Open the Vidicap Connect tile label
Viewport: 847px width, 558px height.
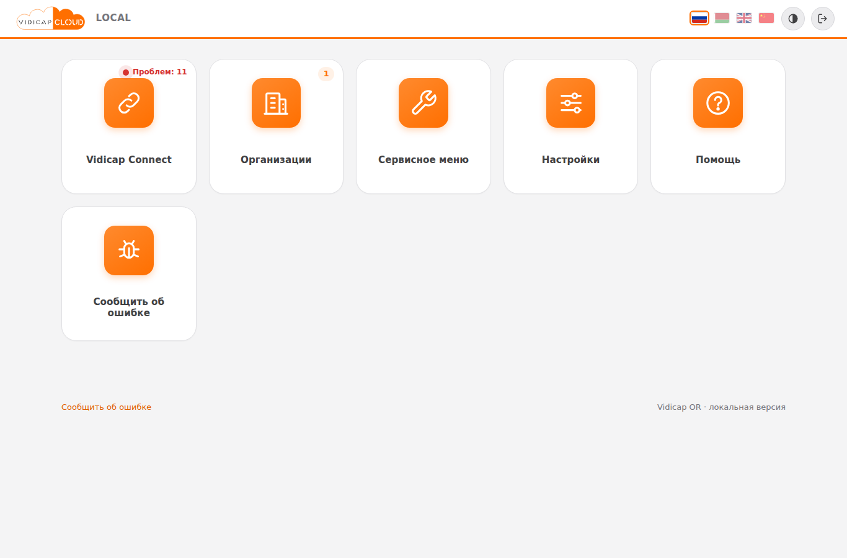coord(129,159)
